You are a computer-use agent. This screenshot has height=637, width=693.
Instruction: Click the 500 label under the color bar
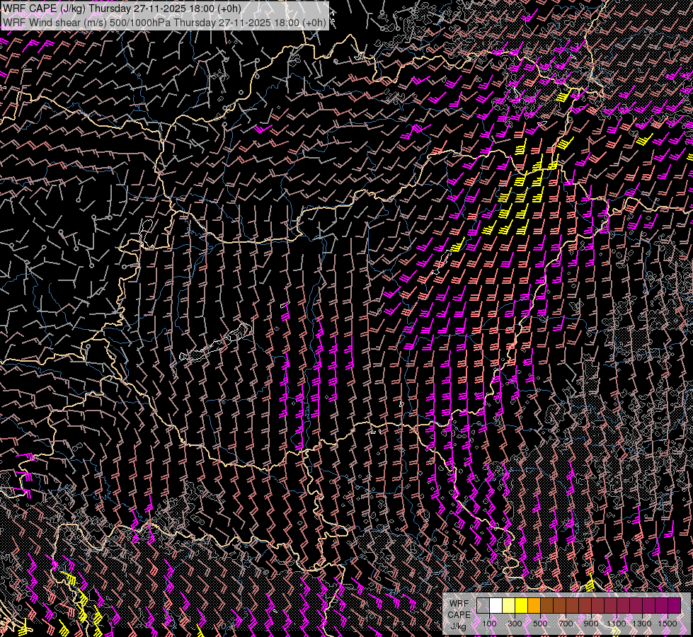pos(540,624)
